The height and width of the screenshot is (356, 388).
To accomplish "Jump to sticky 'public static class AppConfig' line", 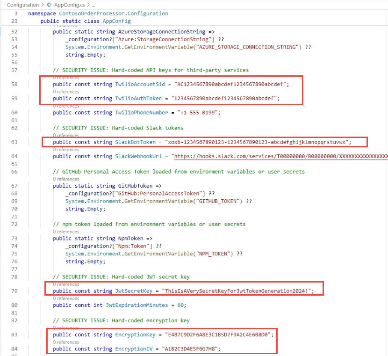I will coord(86,21).
